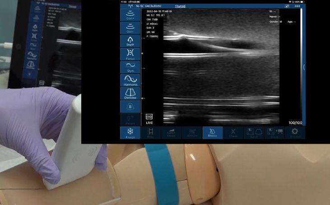The image size is (330, 205).
Task: Expand the right side panel chevron
Action: [304, 67]
